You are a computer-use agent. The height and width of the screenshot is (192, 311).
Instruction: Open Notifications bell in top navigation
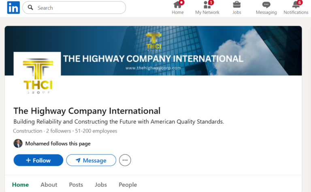point(296,8)
